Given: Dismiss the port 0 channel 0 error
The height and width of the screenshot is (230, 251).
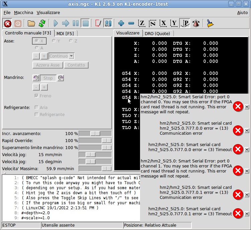Looking at the screenshot, I should [247, 107].
